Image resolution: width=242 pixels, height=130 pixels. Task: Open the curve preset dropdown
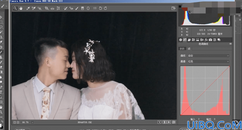click(x=208, y=56)
